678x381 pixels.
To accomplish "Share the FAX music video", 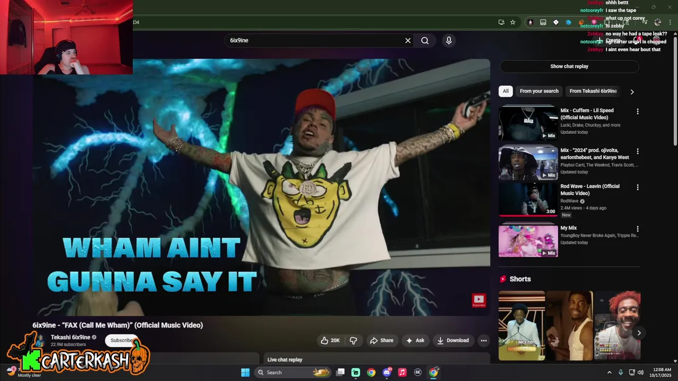I will click(381, 340).
